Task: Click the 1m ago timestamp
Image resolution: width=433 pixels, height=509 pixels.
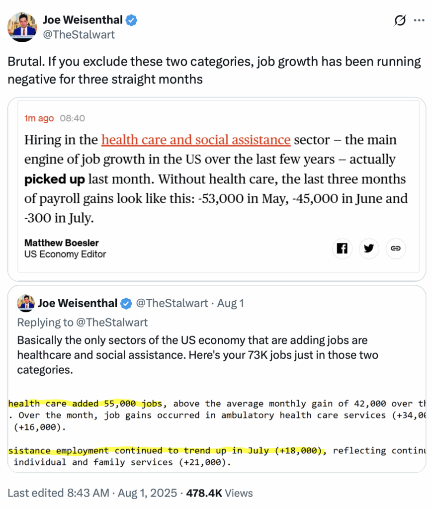Action: pyautogui.click(x=39, y=118)
